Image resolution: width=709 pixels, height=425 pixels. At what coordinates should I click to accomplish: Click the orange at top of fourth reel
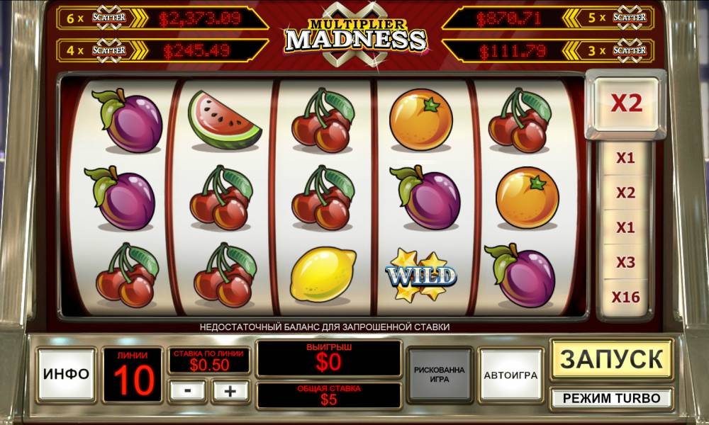click(421, 119)
